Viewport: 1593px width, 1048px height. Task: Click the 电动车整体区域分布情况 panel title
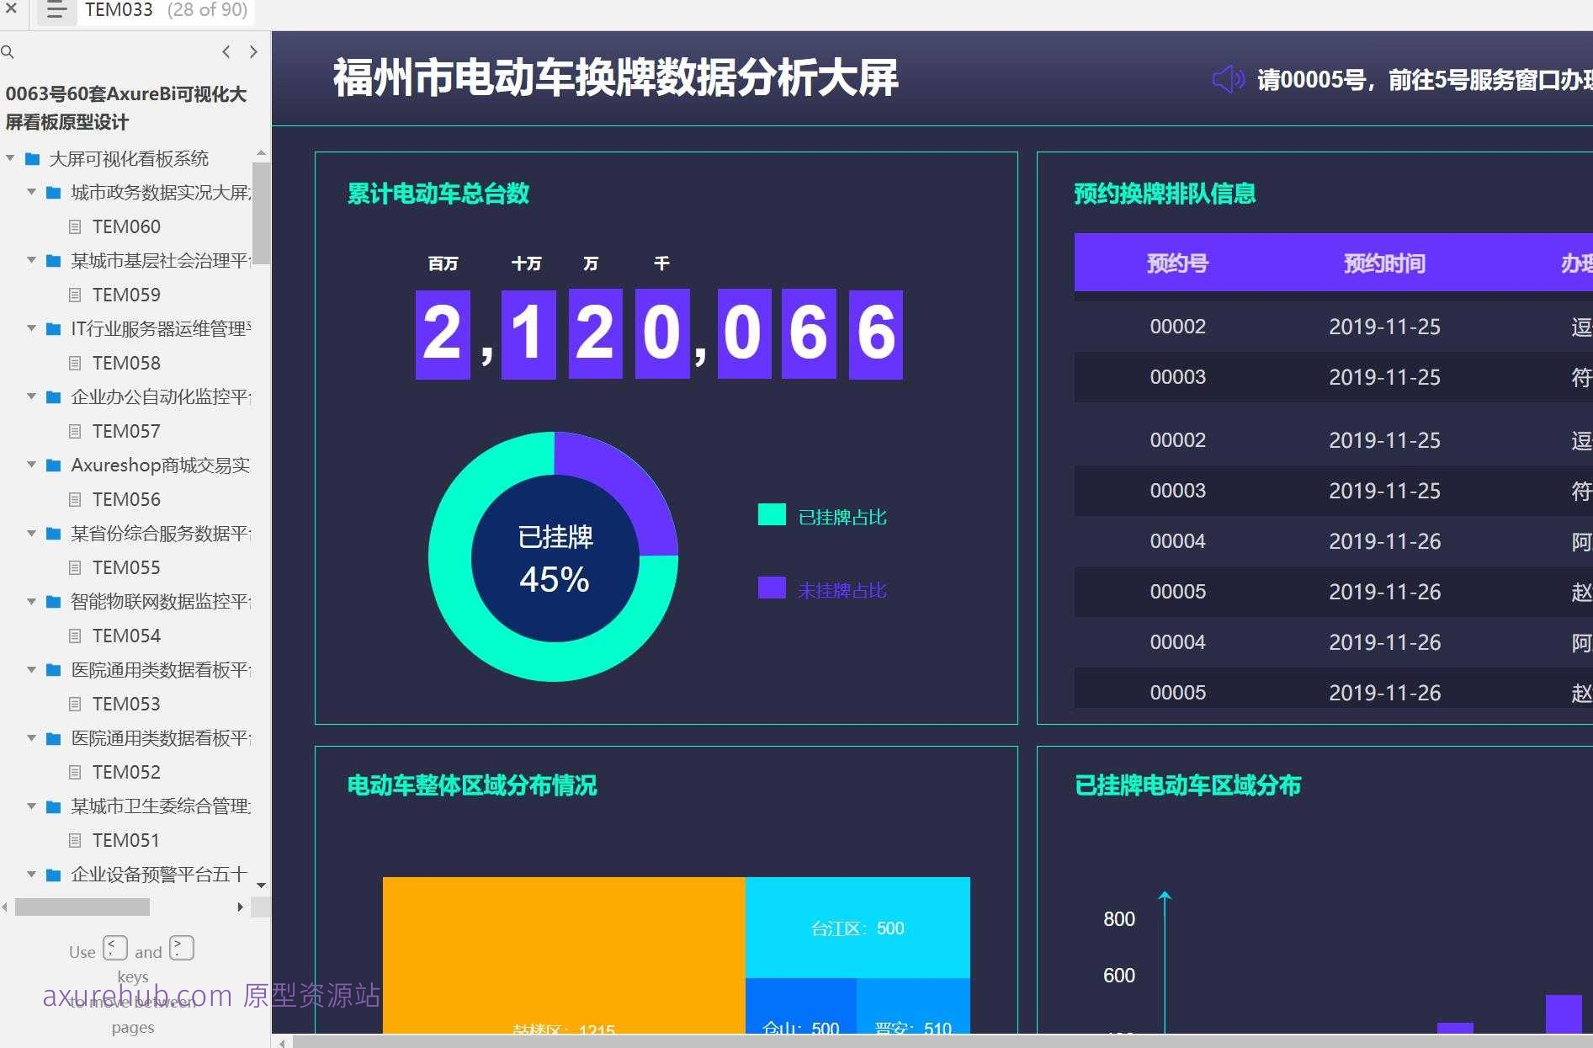click(x=472, y=785)
